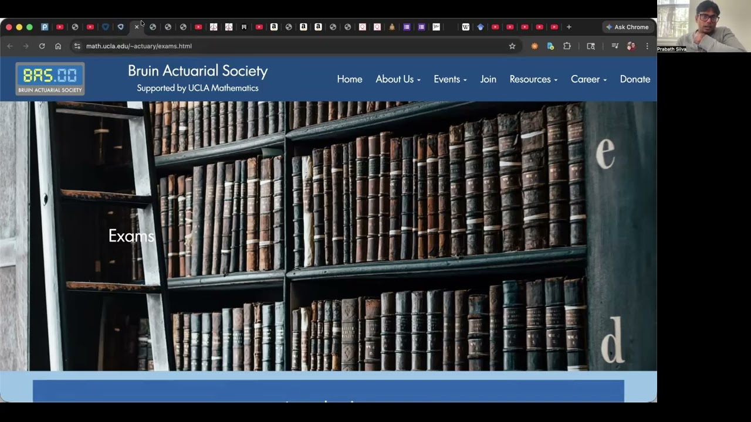Expand the Events dropdown menu
The width and height of the screenshot is (751, 422).
(450, 79)
